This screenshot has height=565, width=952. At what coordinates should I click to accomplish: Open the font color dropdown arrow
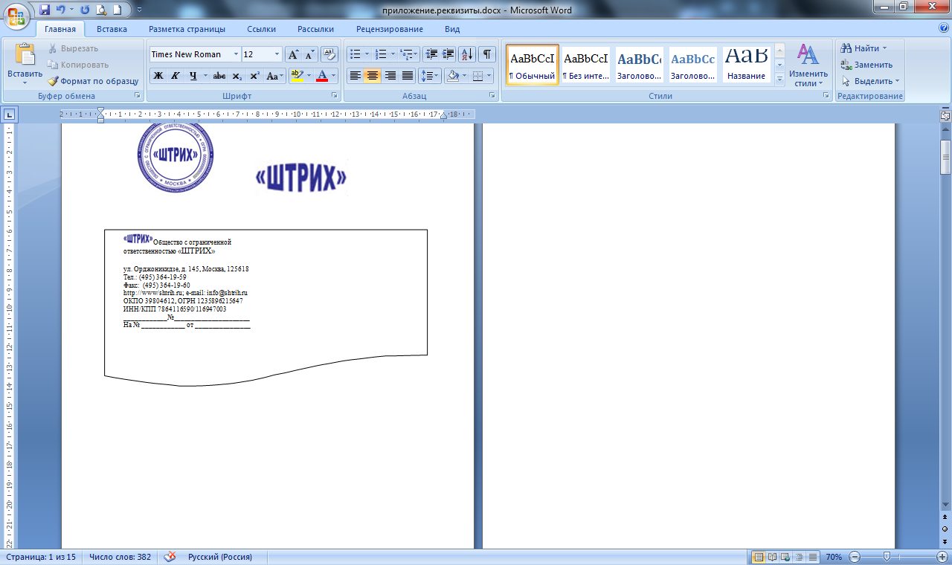(x=334, y=76)
